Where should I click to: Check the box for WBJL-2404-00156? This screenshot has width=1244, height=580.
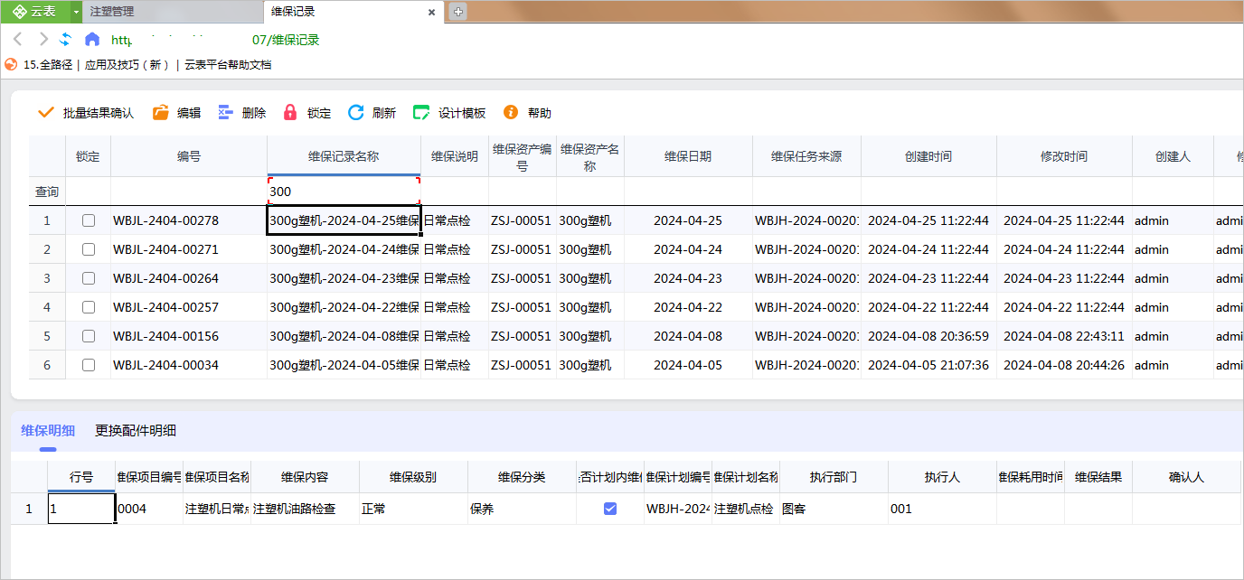click(89, 336)
